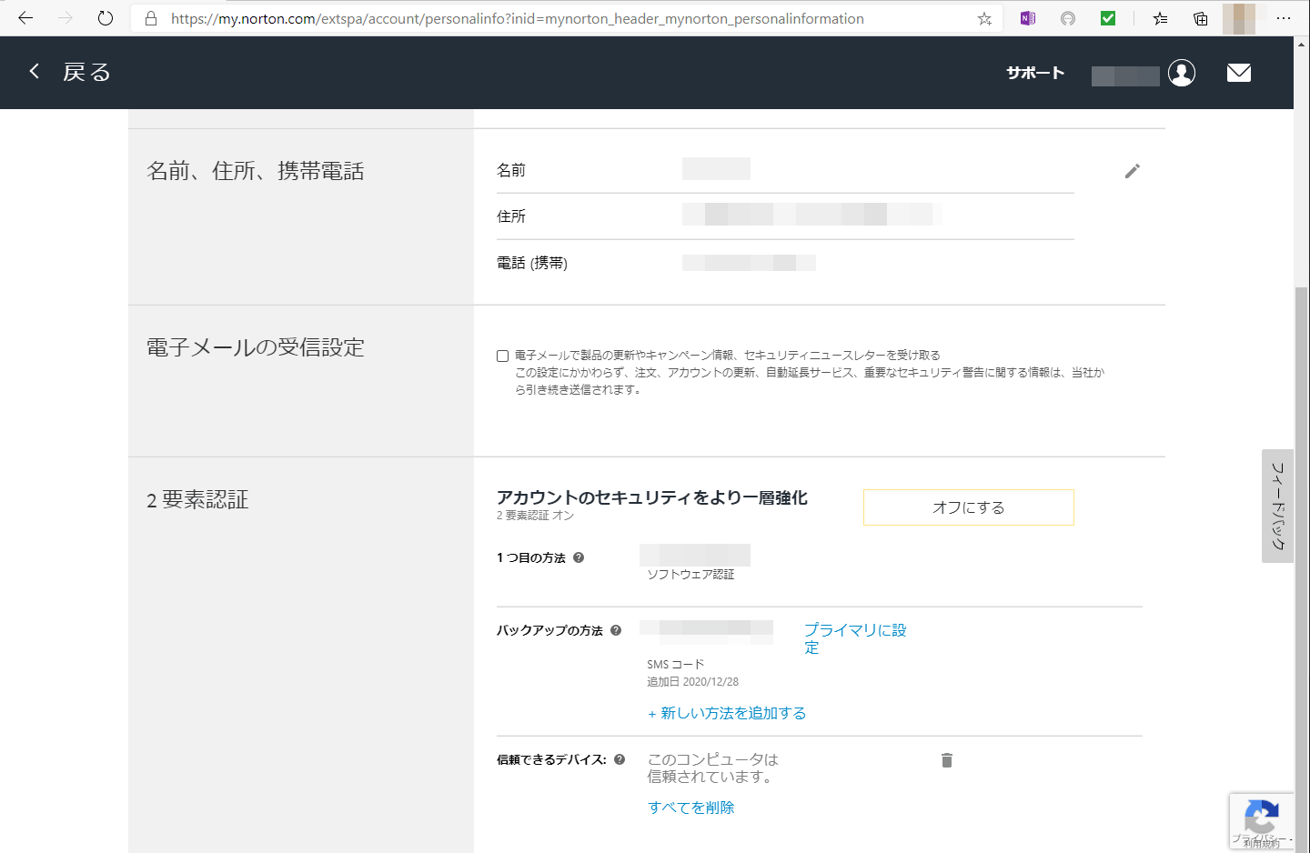Click the browser profile picture
This screenshot has height=853, width=1310.
(1239, 18)
